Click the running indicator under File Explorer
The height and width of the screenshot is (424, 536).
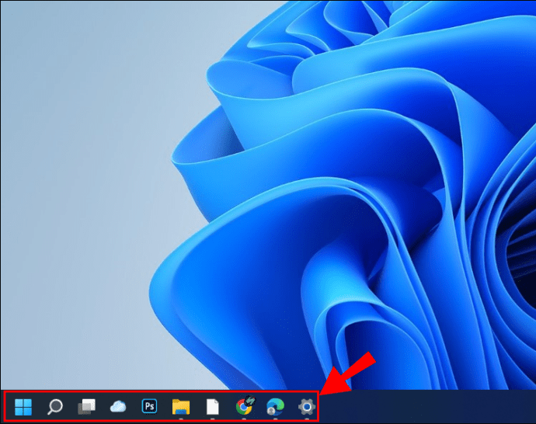[181, 419]
